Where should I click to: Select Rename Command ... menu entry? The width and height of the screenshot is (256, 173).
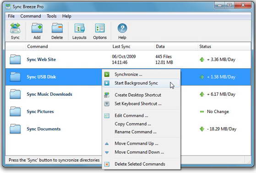pyautogui.click(x=142, y=132)
